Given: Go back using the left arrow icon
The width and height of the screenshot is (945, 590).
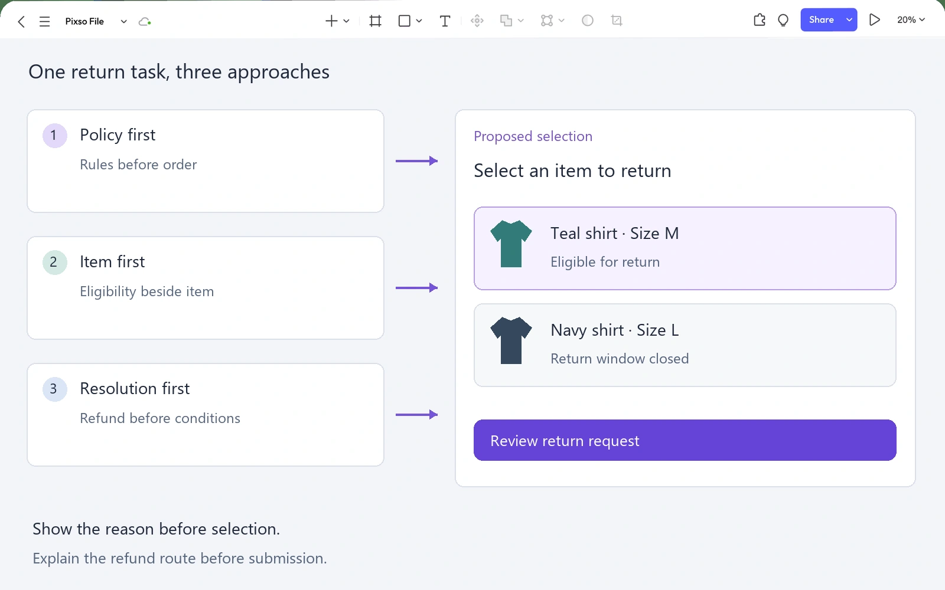Looking at the screenshot, I should tap(21, 22).
